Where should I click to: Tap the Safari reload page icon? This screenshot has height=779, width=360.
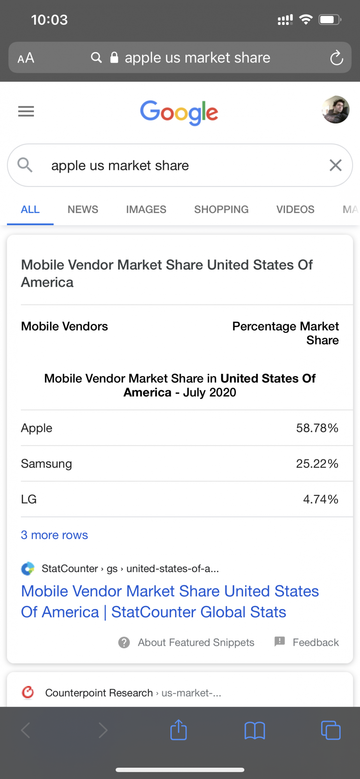[336, 58]
